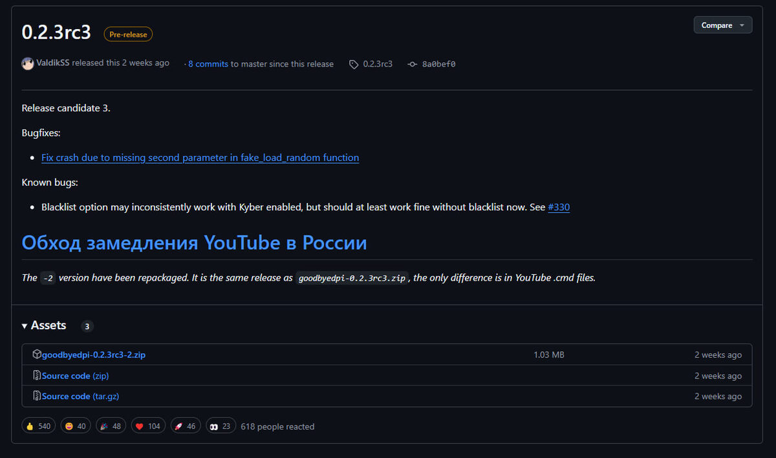Screen dimensions: 776x458
Task: Click the assets count badge 3
Action: (x=87, y=326)
